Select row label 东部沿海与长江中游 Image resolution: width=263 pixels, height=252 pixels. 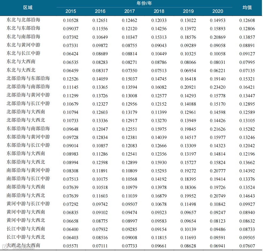coord(28,145)
